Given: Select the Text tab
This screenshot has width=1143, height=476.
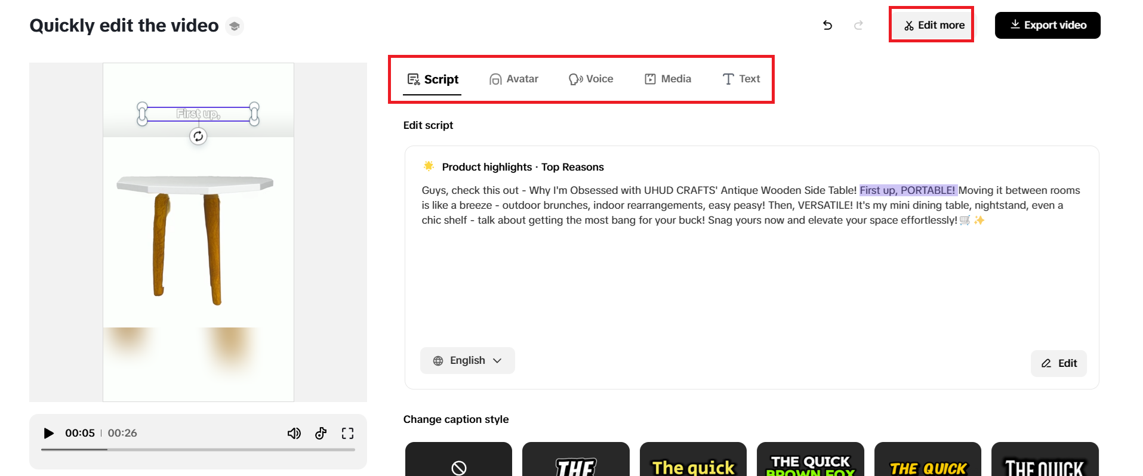Looking at the screenshot, I should point(741,79).
